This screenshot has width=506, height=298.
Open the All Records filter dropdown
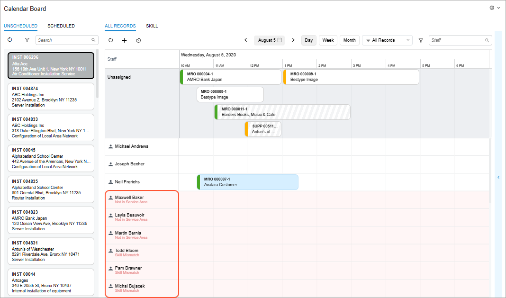pyautogui.click(x=387, y=40)
